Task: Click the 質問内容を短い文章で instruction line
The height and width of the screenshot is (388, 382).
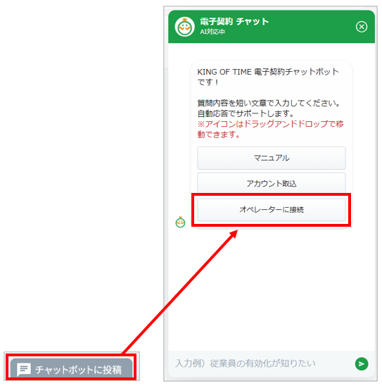Action: coord(269,104)
